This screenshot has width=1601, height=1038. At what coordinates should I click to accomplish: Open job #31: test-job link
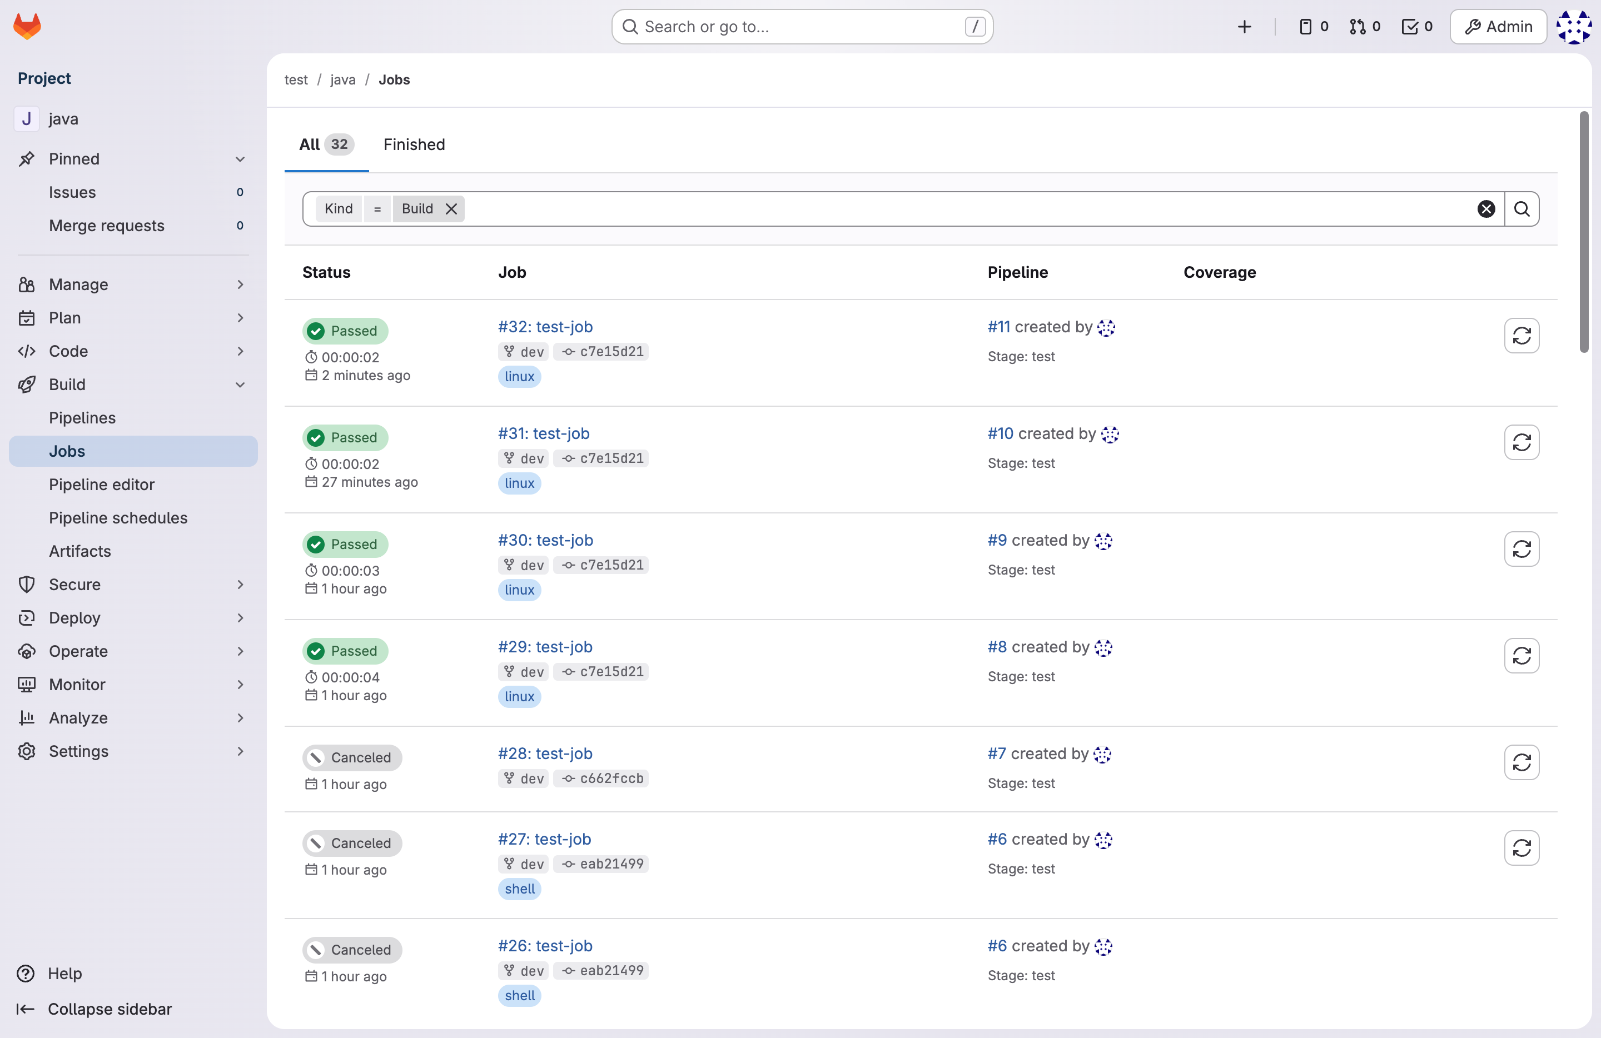click(543, 433)
